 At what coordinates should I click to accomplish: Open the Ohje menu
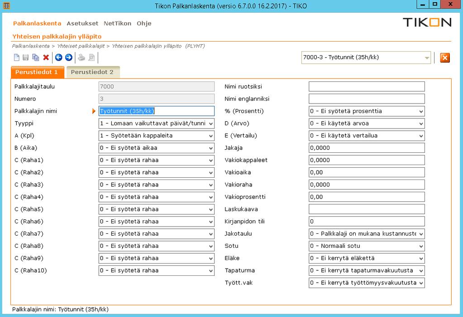point(144,24)
